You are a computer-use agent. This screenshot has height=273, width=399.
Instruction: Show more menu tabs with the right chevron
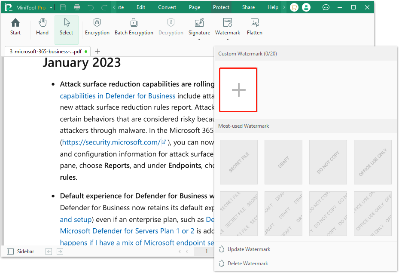(284, 7)
